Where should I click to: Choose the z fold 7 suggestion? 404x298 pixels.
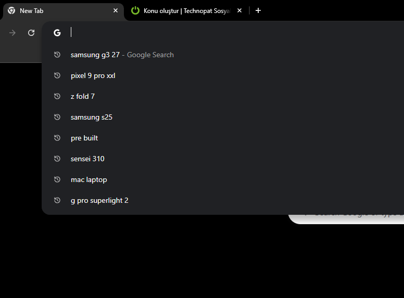point(223,96)
